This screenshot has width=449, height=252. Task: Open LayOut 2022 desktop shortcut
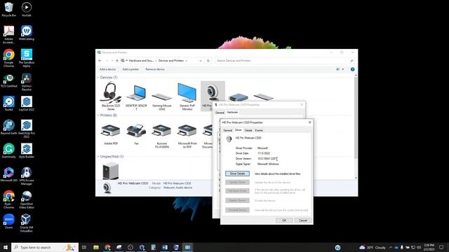pyautogui.click(x=27, y=104)
